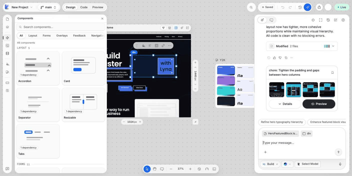The image size is (352, 176).
Task: Open the paint bucket styles sidebar icon
Action: [x=7, y=64]
